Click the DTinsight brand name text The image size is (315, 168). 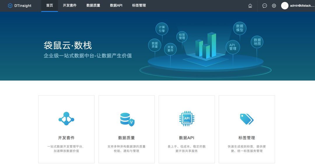(23, 6)
